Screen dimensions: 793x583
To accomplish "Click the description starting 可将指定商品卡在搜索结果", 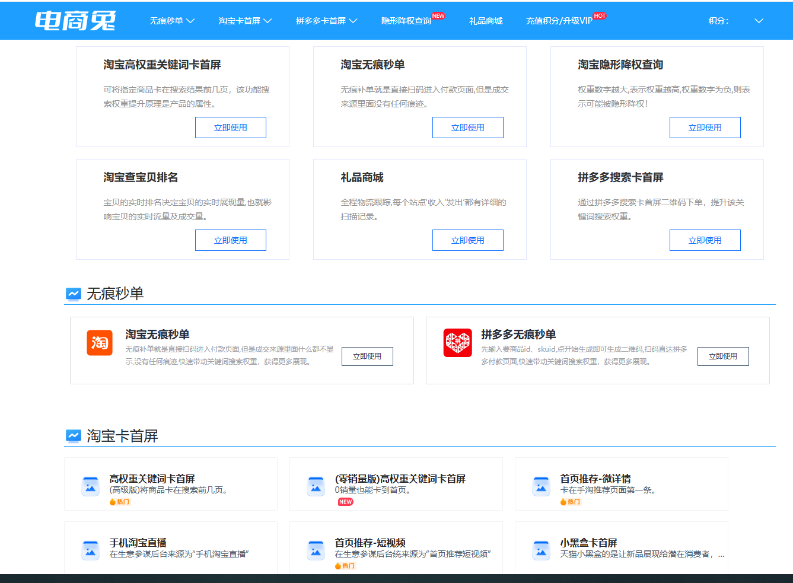I will point(186,97).
